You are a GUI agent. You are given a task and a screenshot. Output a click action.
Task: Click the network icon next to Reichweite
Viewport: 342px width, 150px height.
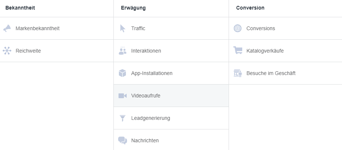coord(7,51)
